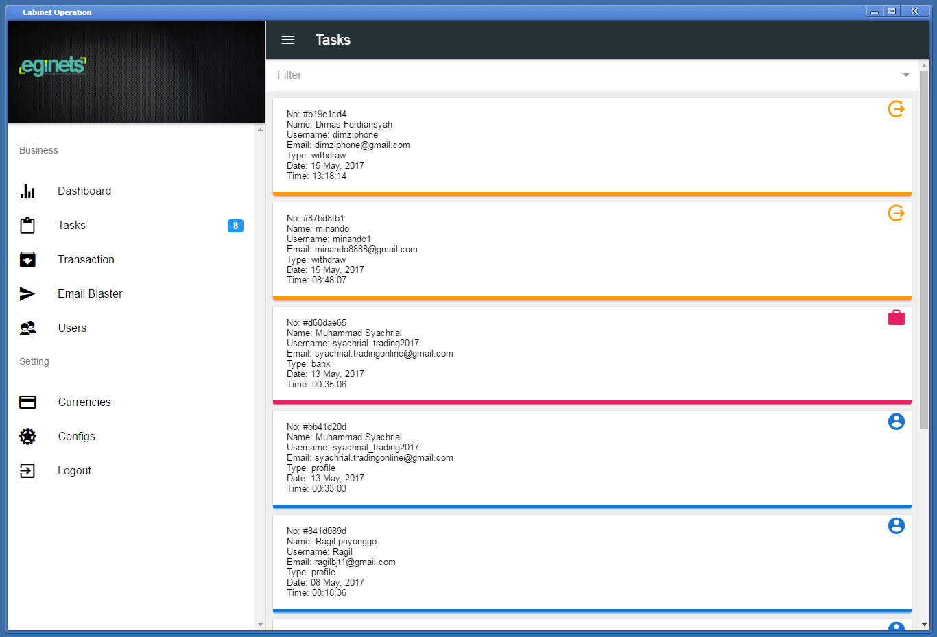Select Tasks in the sidebar

coord(131,226)
